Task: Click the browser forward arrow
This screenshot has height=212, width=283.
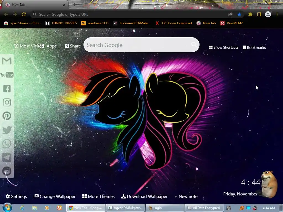Action: [15, 14]
